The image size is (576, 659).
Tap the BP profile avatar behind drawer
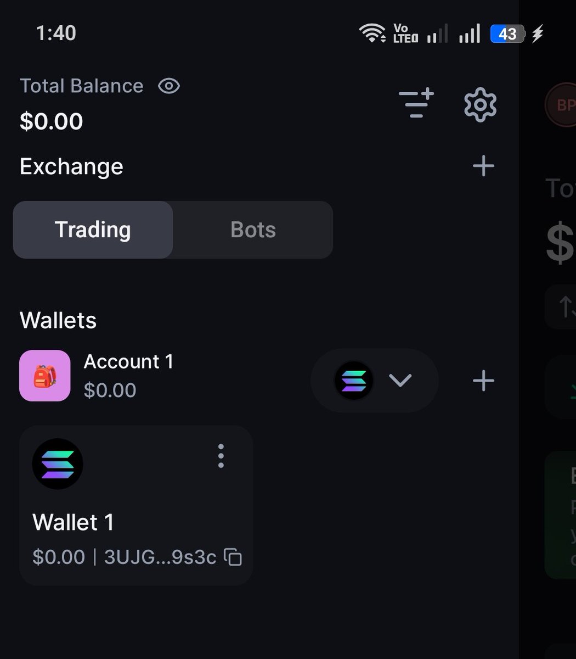click(x=561, y=104)
